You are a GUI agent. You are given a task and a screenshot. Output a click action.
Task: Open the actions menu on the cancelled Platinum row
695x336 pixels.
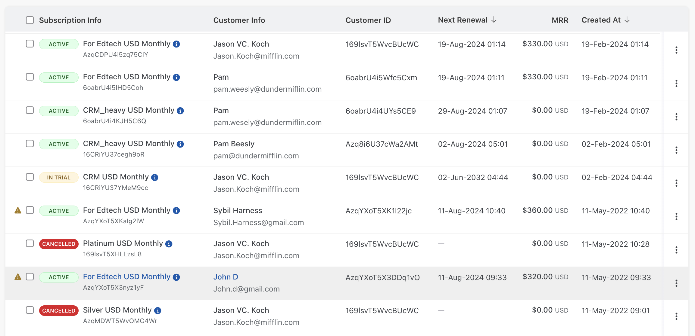[677, 249]
